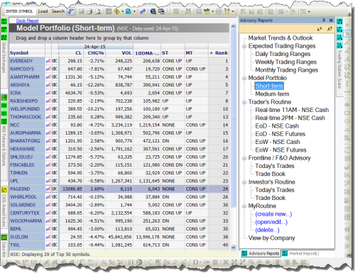Open the Global Exchanges side tab
355x273 pixels.
4,57
